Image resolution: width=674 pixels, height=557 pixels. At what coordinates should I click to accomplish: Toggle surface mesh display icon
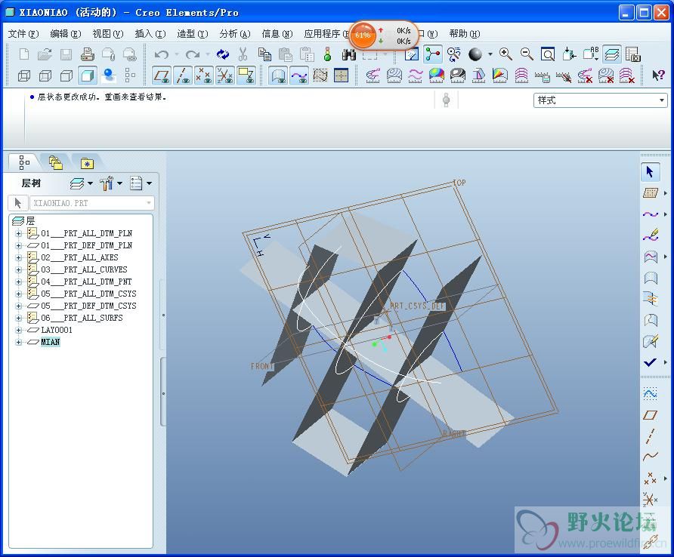coord(320,75)
